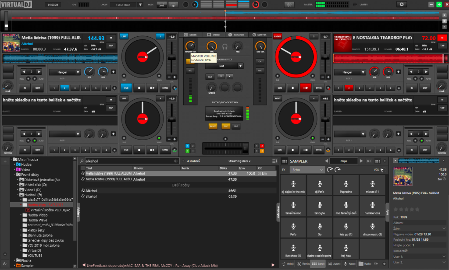Toggle the BCAST broadcast button
Image resolution: width=449 pixels, height=270 pixels.
[213, 126]
